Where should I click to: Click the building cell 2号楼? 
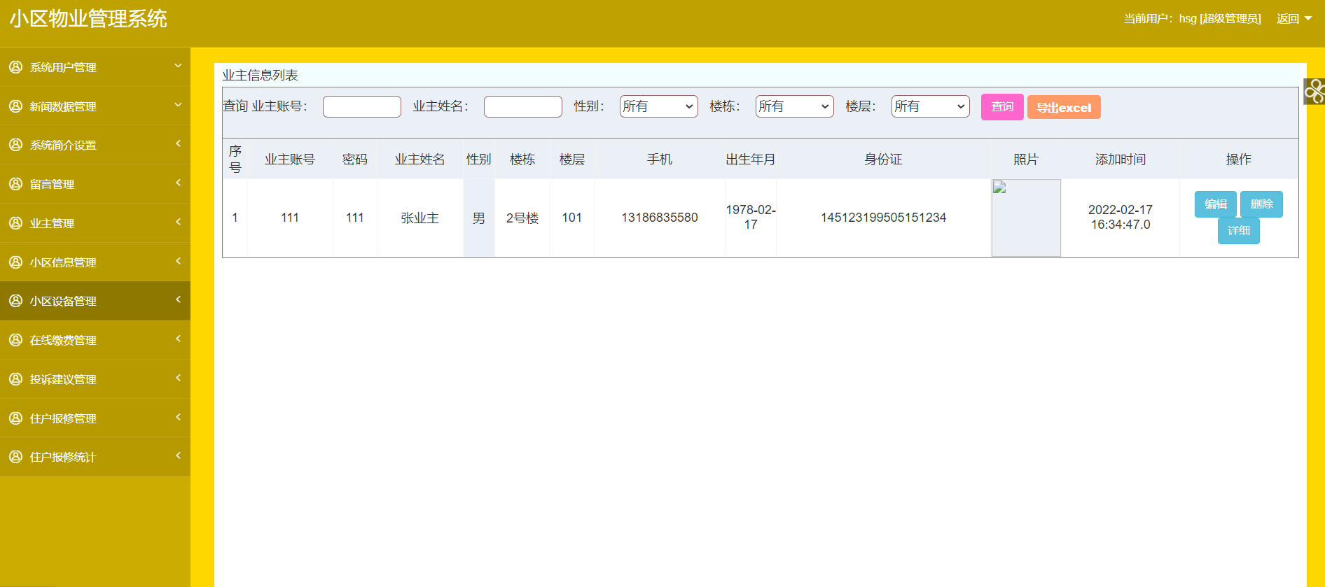[x=522, y=218]
